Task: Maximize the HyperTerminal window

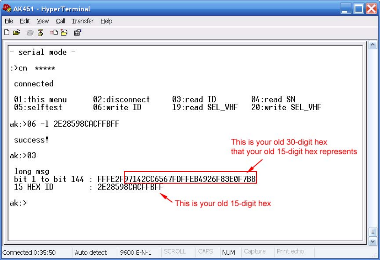Action: [x=359, y=9]
